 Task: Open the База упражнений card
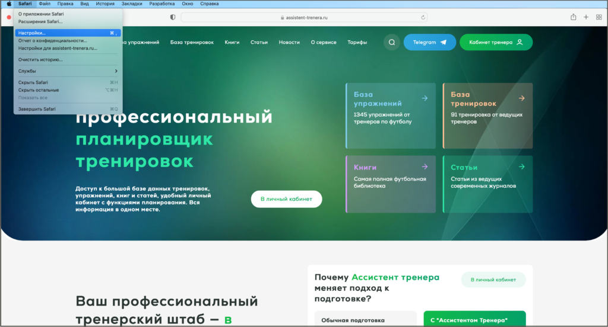(x=391, y=116)
